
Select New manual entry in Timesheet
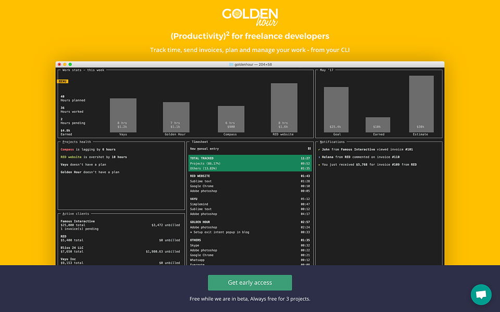pyautogui.click(x=204, y=149)
